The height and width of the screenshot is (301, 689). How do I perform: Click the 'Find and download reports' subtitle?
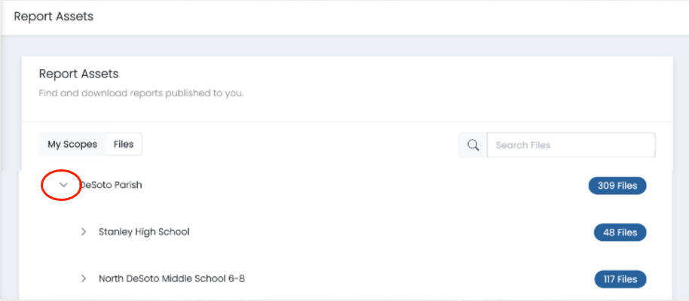(x=141, y=94)
